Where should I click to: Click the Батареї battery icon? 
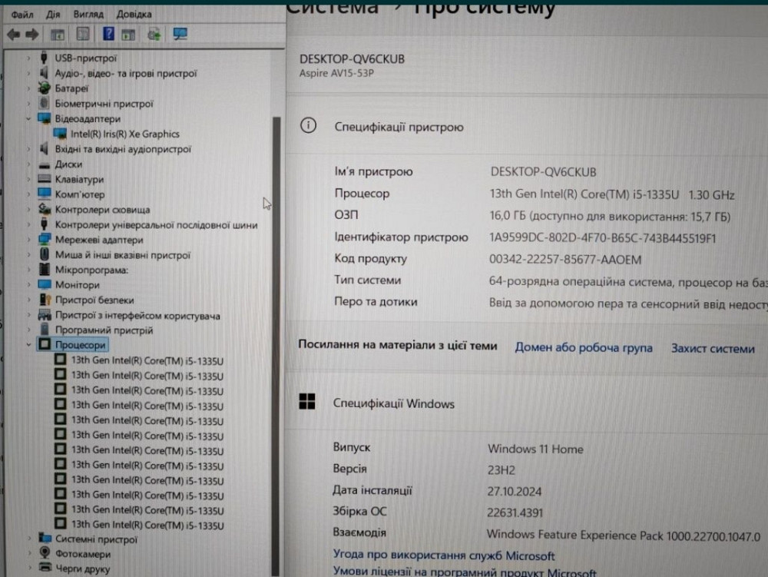pos(45,88)
